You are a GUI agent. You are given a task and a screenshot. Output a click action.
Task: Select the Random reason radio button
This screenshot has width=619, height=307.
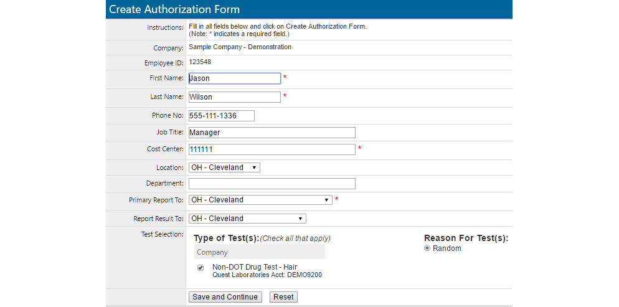coord(427,248)
